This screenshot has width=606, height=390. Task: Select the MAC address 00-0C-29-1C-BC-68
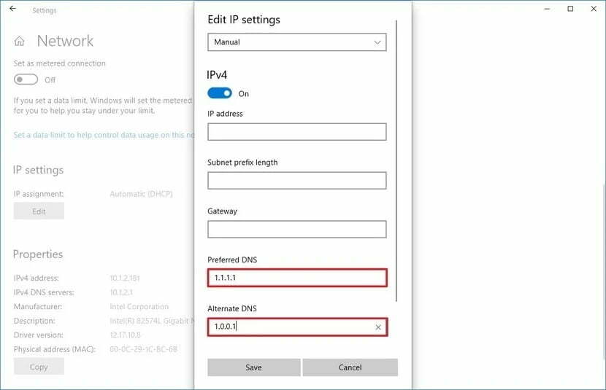coord(143,349)
